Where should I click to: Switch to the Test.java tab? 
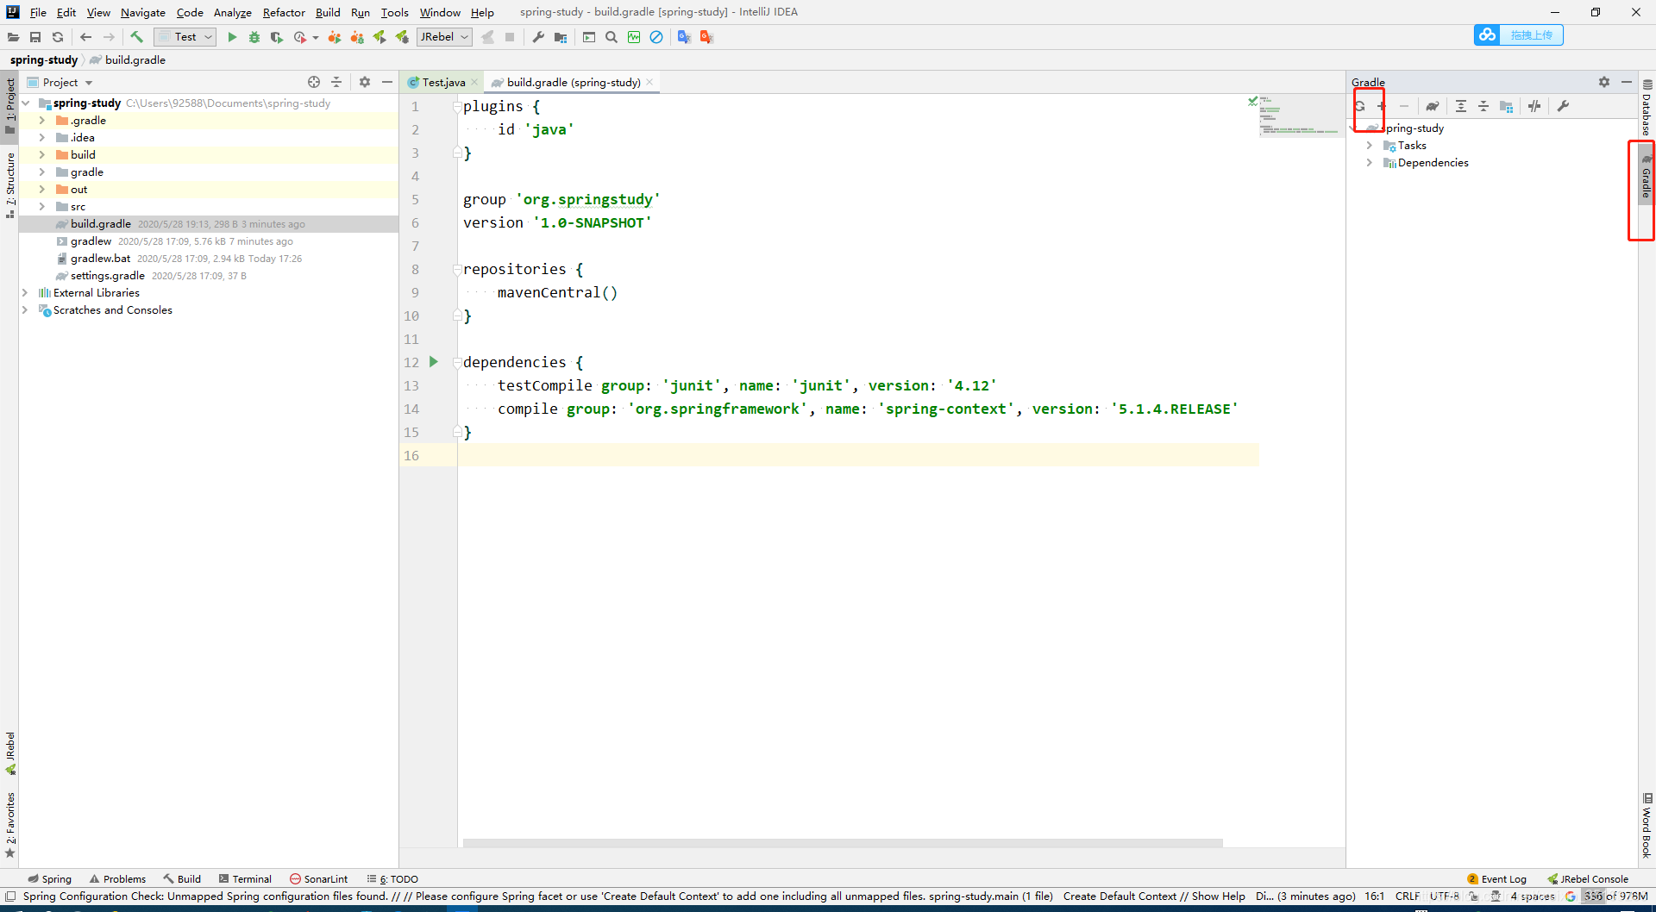click(443, 82)
